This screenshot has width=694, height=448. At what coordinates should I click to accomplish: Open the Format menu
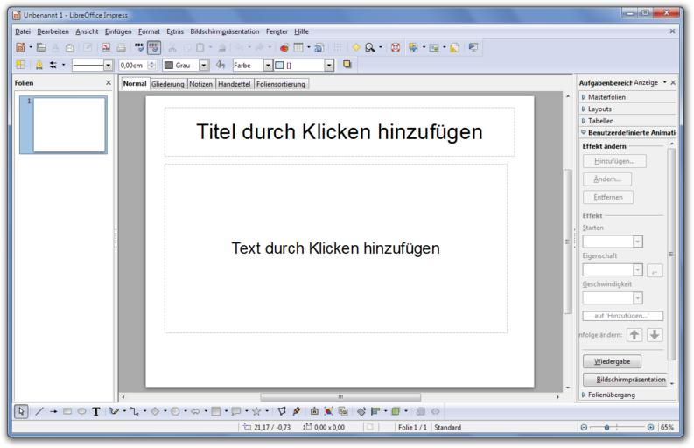(x=147, y=31)
